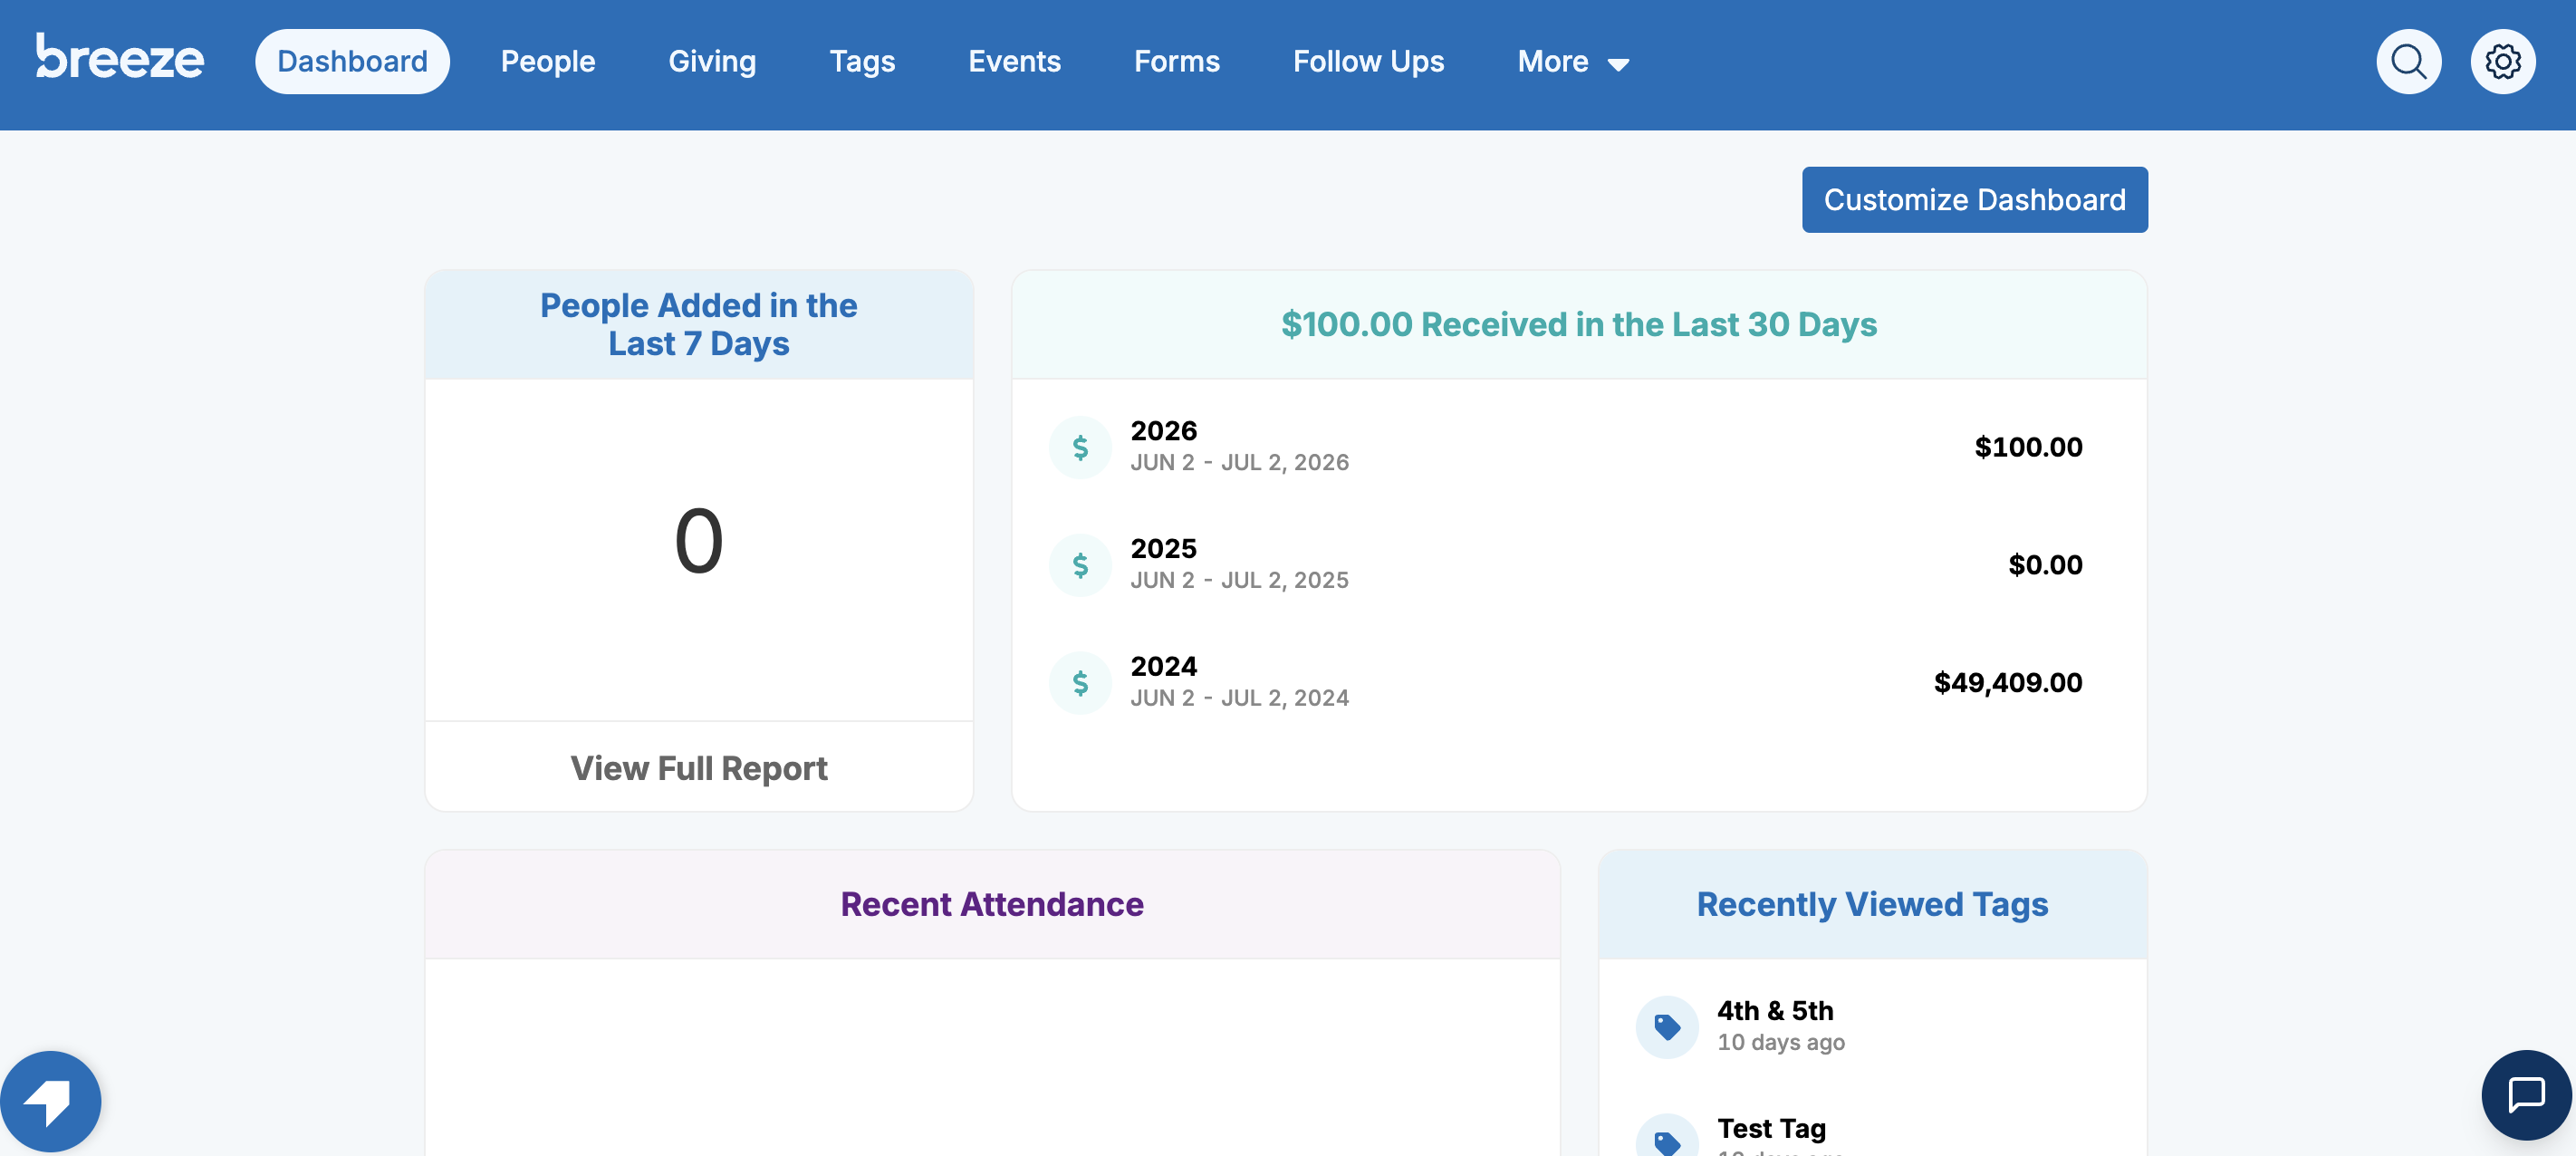Select the Dashboard nav tab
The width and height of the screenshot is (2576, 1156).
352,62
